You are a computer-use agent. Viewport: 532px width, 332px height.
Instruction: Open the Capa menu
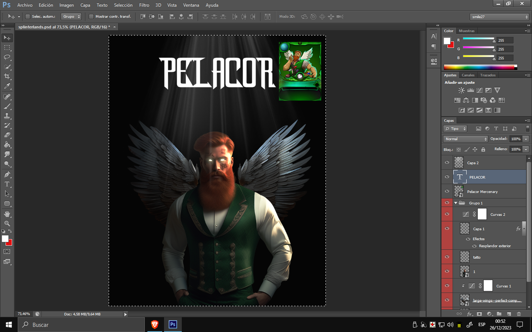point(85,5)
